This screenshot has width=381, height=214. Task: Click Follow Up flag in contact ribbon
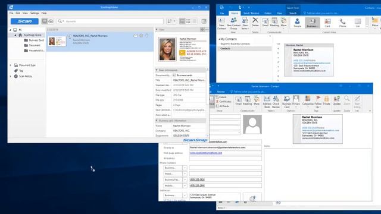click(x=318, y=102)
